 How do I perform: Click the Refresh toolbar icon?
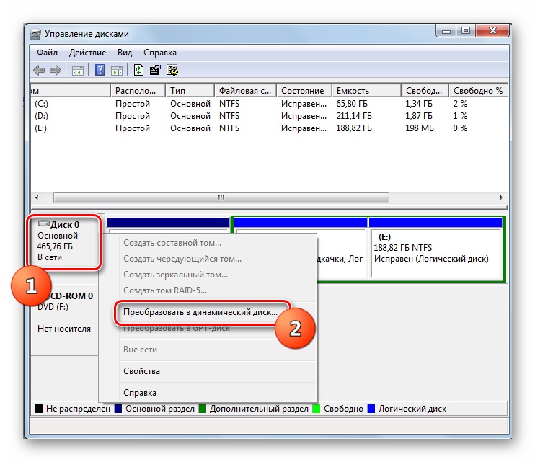138,70
